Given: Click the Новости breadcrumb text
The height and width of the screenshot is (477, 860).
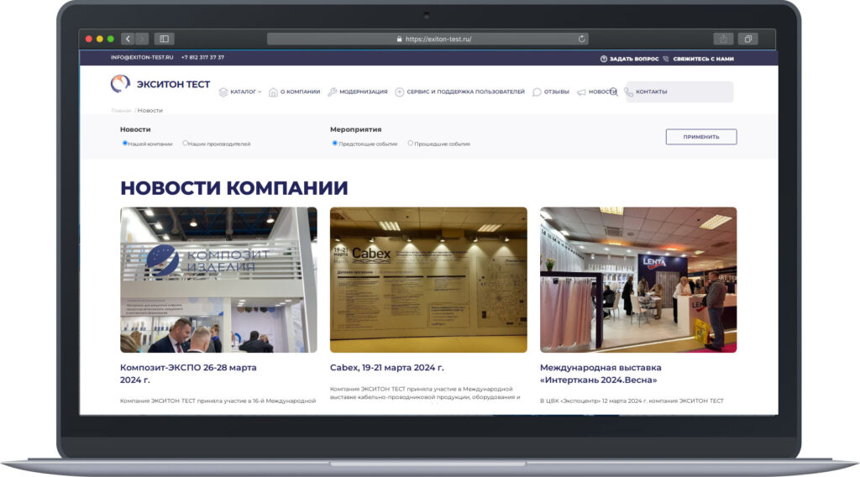Looking at the screenshot, I should tap(149, 111).
